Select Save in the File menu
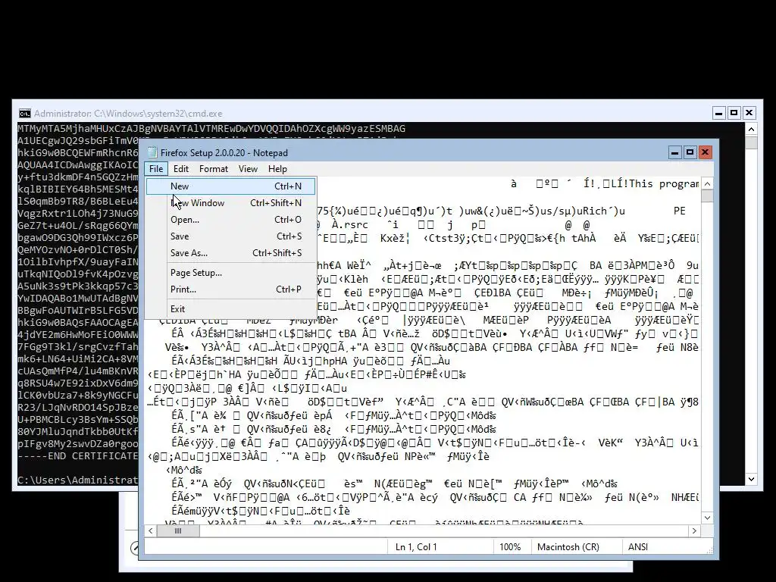The height and width of the screenshot is (582, 776). pos(230,236)
